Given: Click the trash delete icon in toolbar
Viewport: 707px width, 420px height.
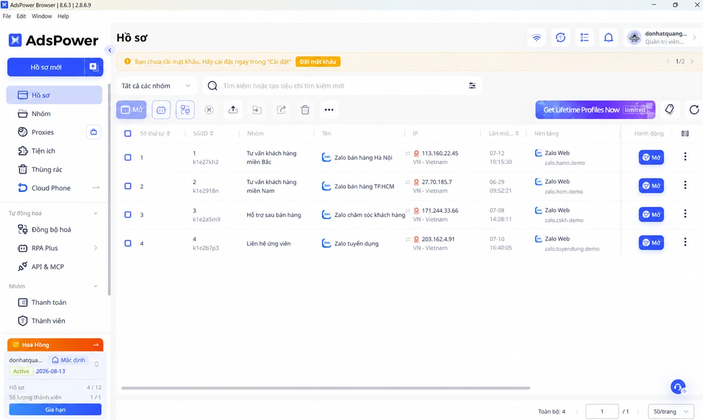Looking at the screenshot, I should click(x=305, y=110).
